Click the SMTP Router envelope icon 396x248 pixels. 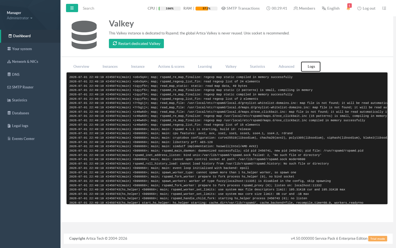coord(9,87)
